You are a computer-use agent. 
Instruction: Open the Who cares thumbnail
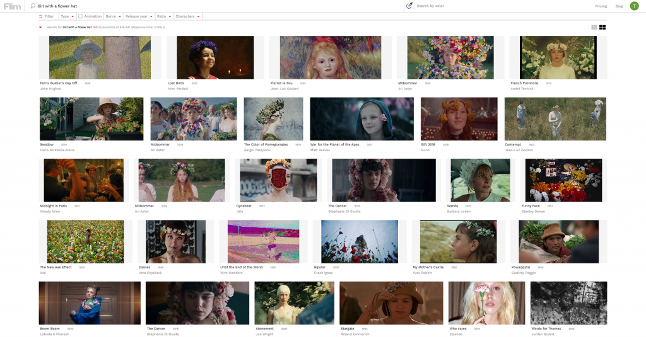486,303
